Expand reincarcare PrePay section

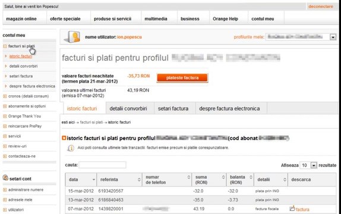tap(5, 126)
